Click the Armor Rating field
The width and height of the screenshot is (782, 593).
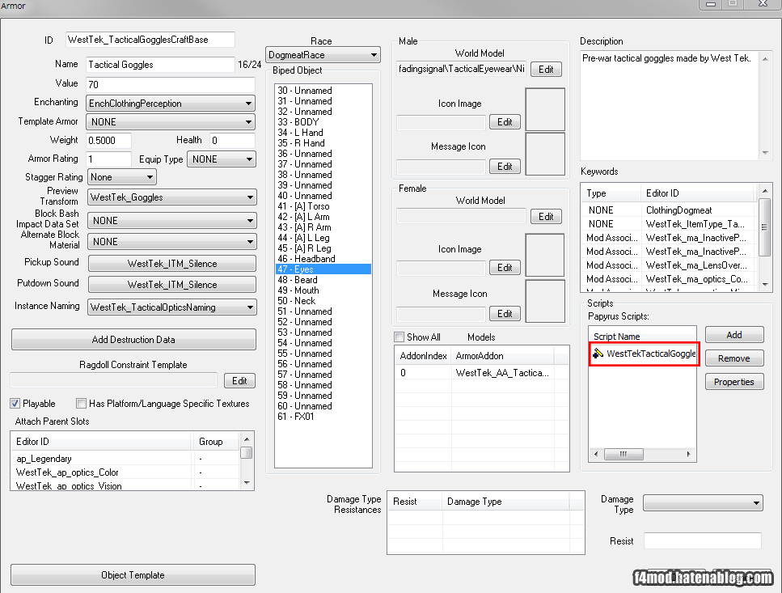click(x=108, y=159)
